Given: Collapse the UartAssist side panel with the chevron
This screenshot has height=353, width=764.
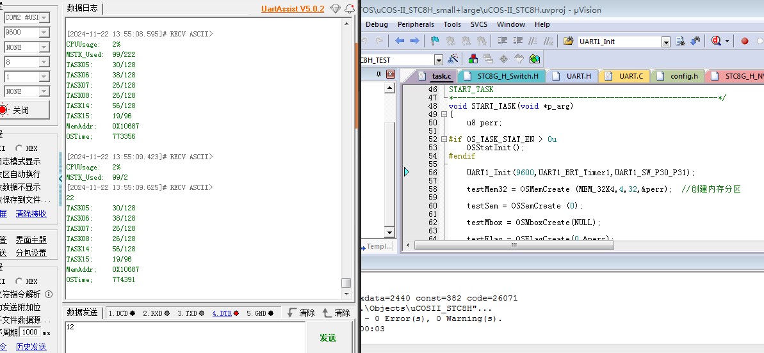Looking at the screenshot, I should tap(61, 178).
